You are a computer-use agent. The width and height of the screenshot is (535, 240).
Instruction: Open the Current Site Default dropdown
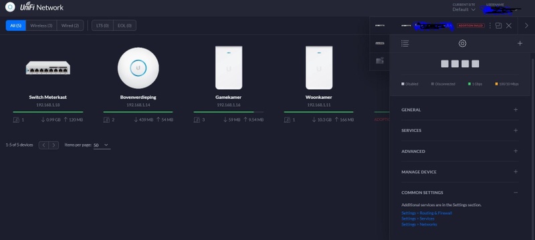[x=463, y=9]
